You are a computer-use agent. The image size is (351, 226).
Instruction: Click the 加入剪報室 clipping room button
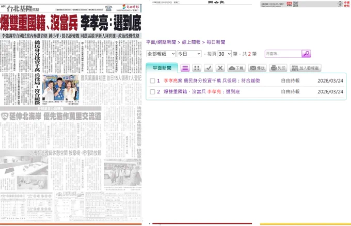tap(306, 68)
